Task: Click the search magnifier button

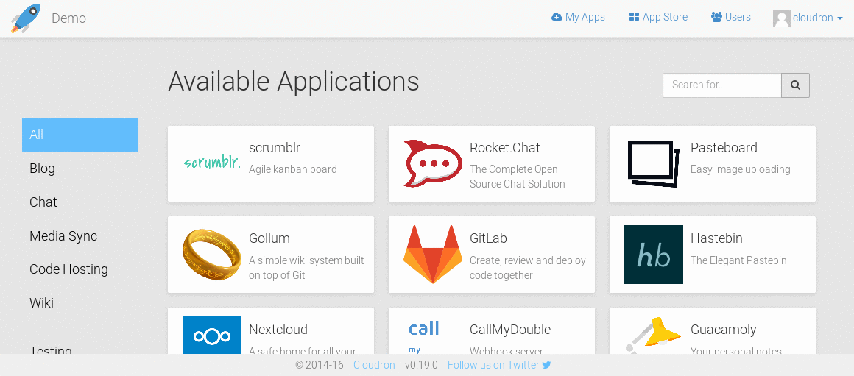Action: [x=795, y=85]
